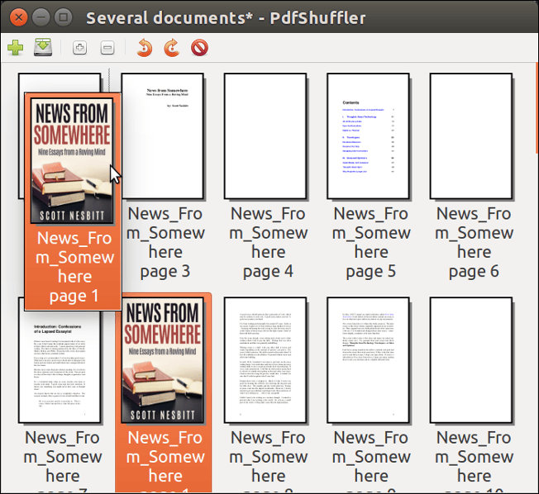Click the green plus Add PDF icon
The image size is (539, 494).
click(x=15, y=48)
